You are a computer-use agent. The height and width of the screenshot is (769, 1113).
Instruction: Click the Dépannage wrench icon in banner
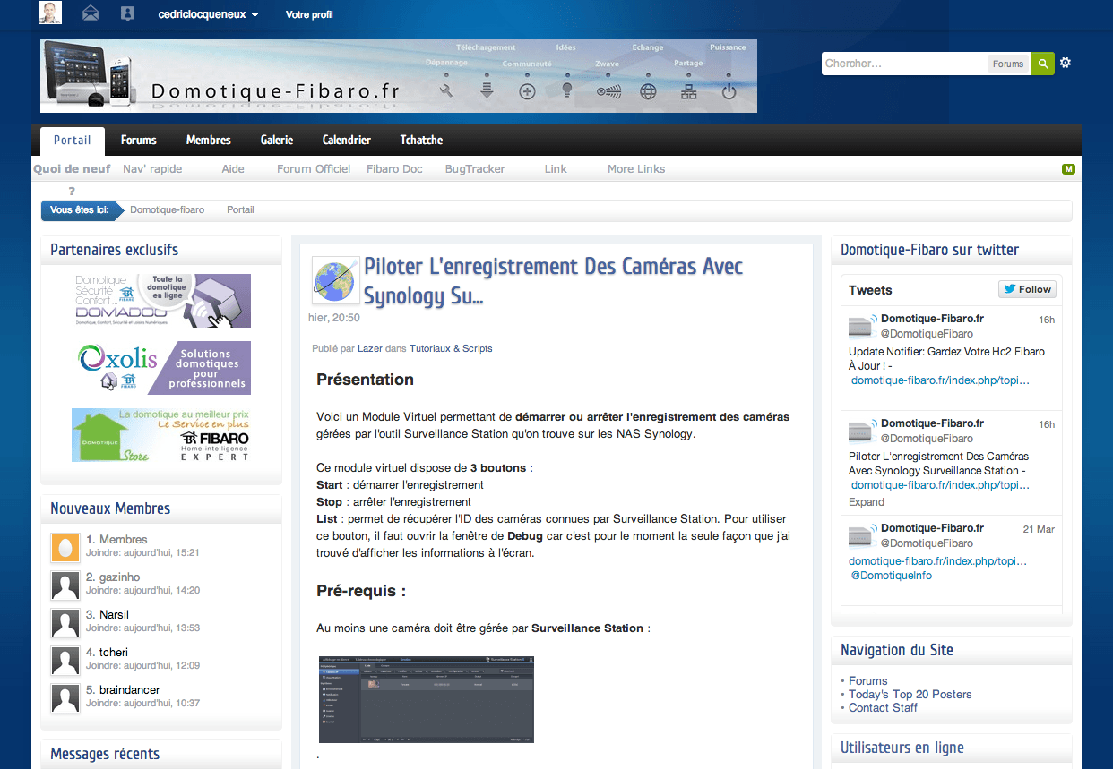click(x=446, y=90)
